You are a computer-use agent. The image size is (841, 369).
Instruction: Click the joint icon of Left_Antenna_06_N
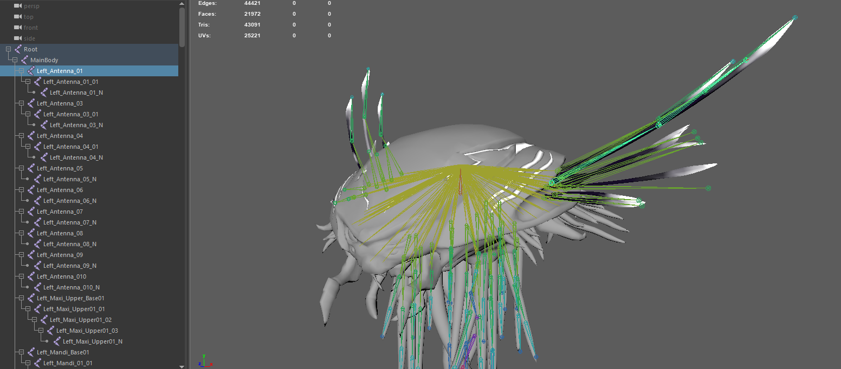[37, 201]
